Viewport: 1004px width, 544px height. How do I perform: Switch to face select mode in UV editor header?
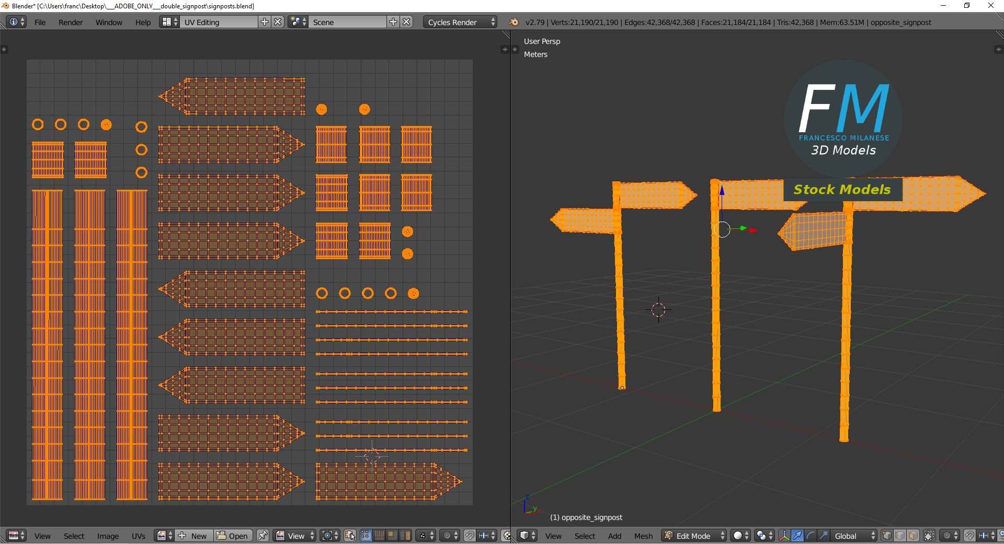(x=392, y=536)
